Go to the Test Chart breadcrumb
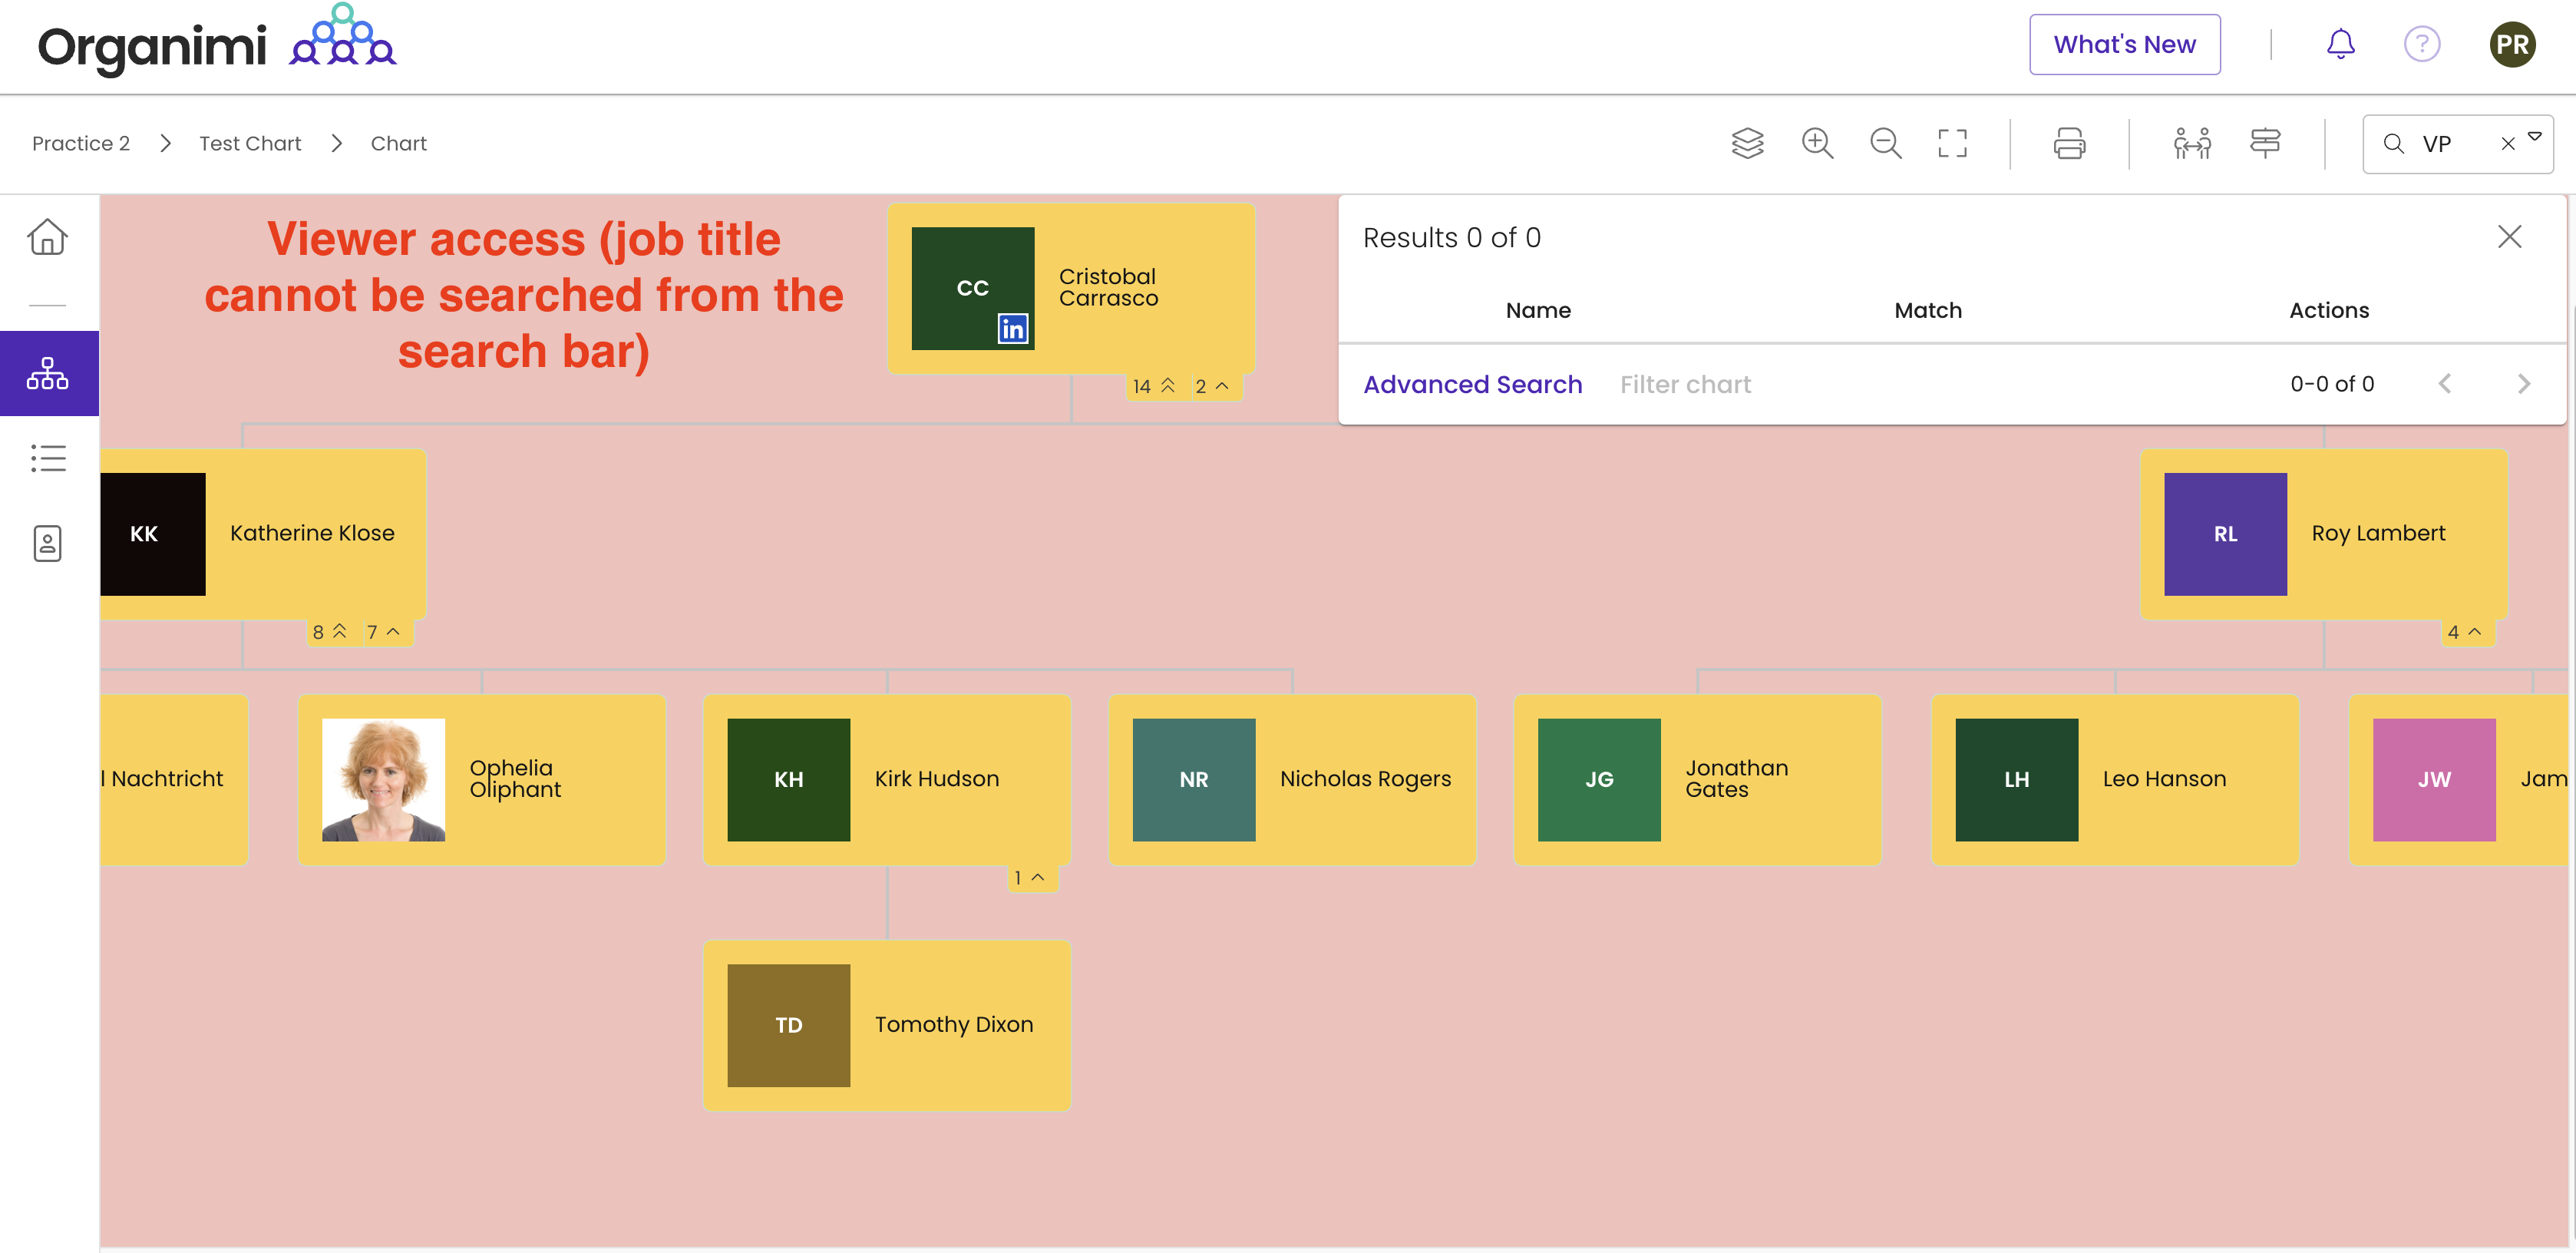The image size is (2576, 1253). 250,143
